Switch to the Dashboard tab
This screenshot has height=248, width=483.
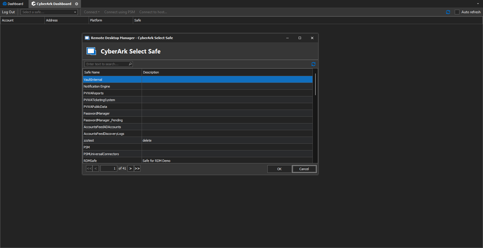point(13,4)
